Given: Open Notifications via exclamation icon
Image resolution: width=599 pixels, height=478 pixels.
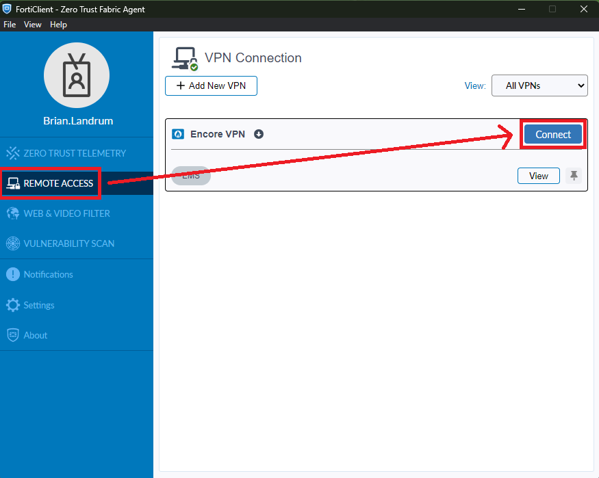Looking at the screenshot, I should point(13,274).
